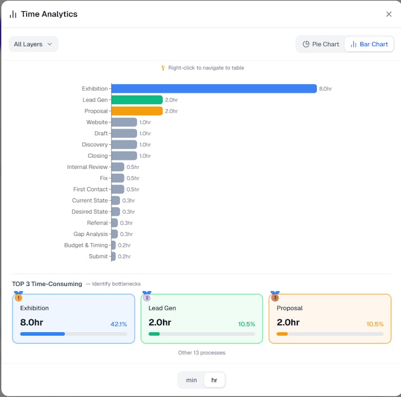
Task: Click the Proposal card progress bar
Action: point(330,334)
